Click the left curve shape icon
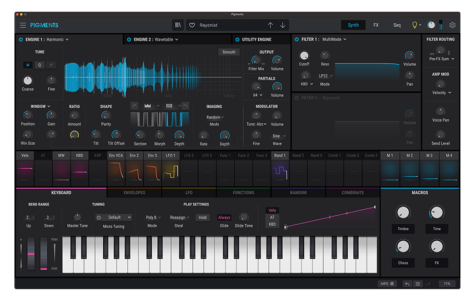 (x=134, y=105)
